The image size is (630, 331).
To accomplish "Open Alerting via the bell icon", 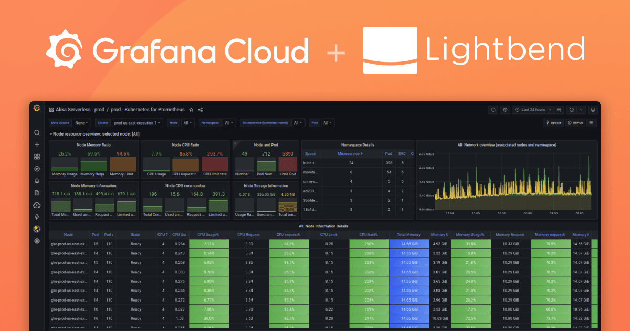I will (37, 181).
